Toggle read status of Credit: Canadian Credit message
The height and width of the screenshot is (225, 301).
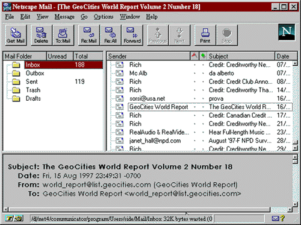203,116
